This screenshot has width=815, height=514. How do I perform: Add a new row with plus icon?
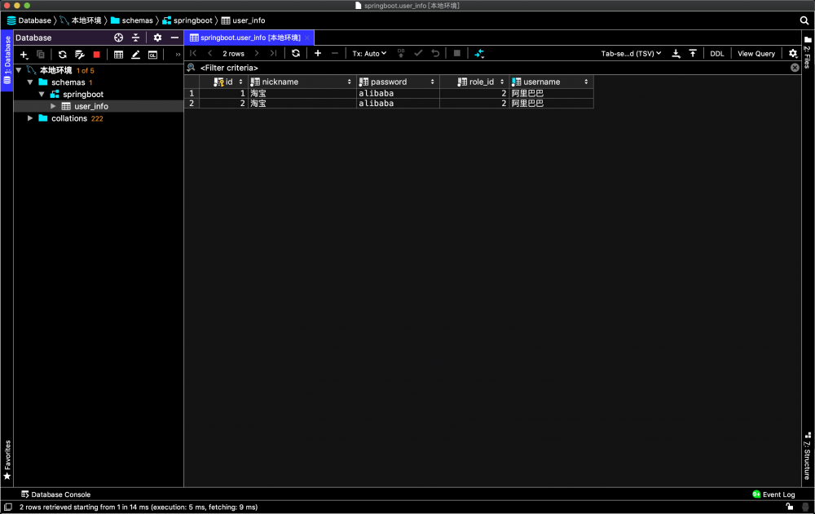(318, 53)
